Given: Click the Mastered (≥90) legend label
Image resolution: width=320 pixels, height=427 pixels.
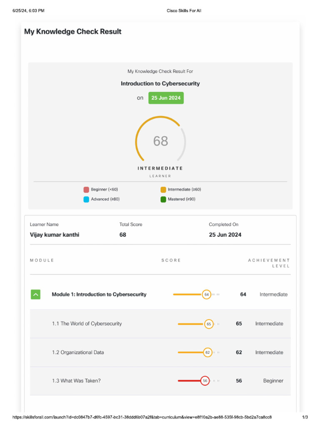Looking at the screenshot, I should (182, 199).
